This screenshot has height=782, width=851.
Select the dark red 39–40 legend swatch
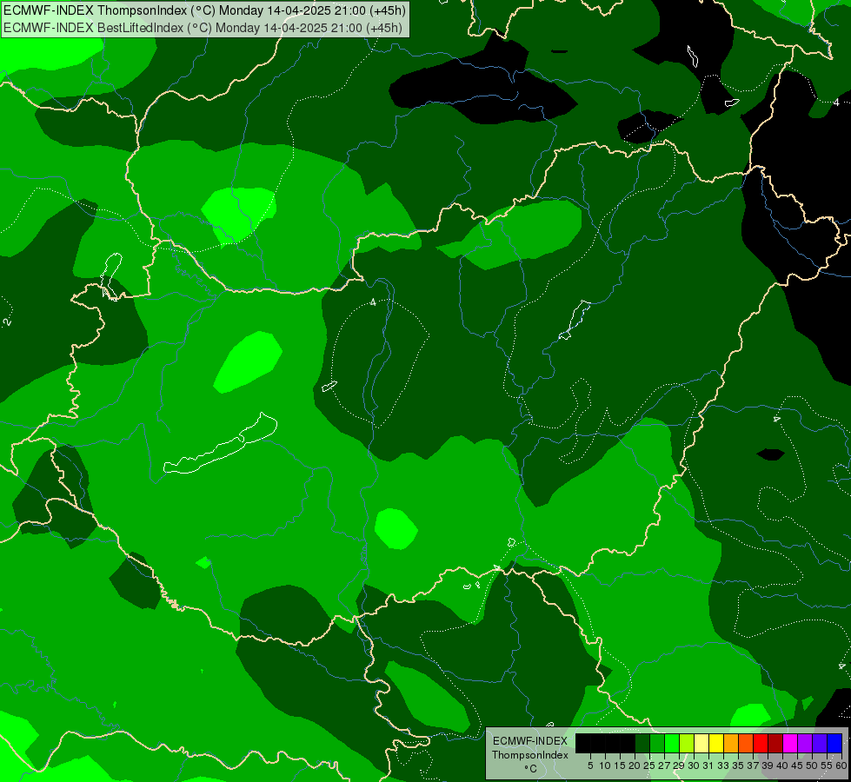pyautogui.click(x=775, y=743)
